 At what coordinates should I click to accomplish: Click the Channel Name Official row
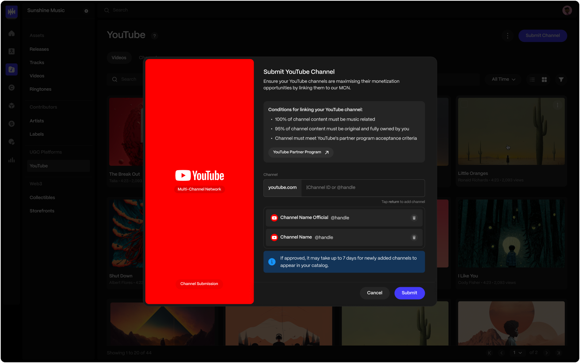(344, 218)
